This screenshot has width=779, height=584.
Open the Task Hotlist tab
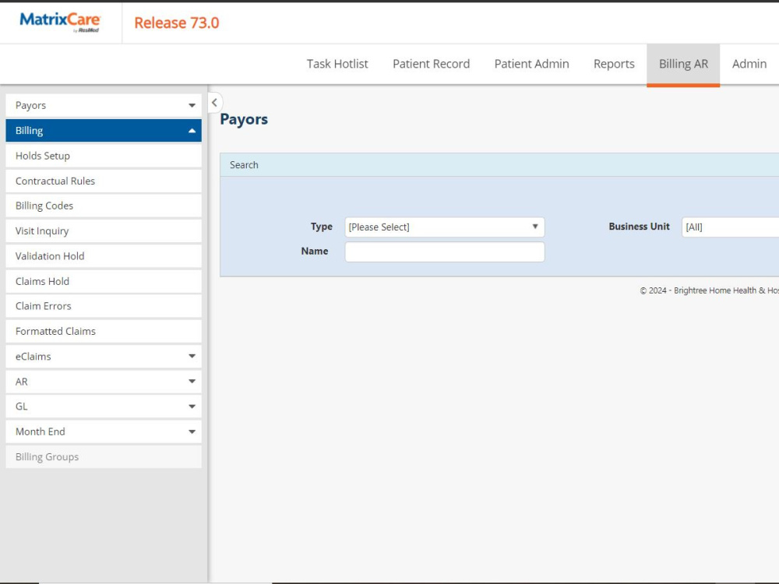pyautogui.click(x=337, y=64)
